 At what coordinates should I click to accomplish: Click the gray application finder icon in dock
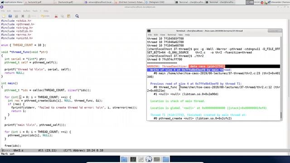click(x=157, y=159)
